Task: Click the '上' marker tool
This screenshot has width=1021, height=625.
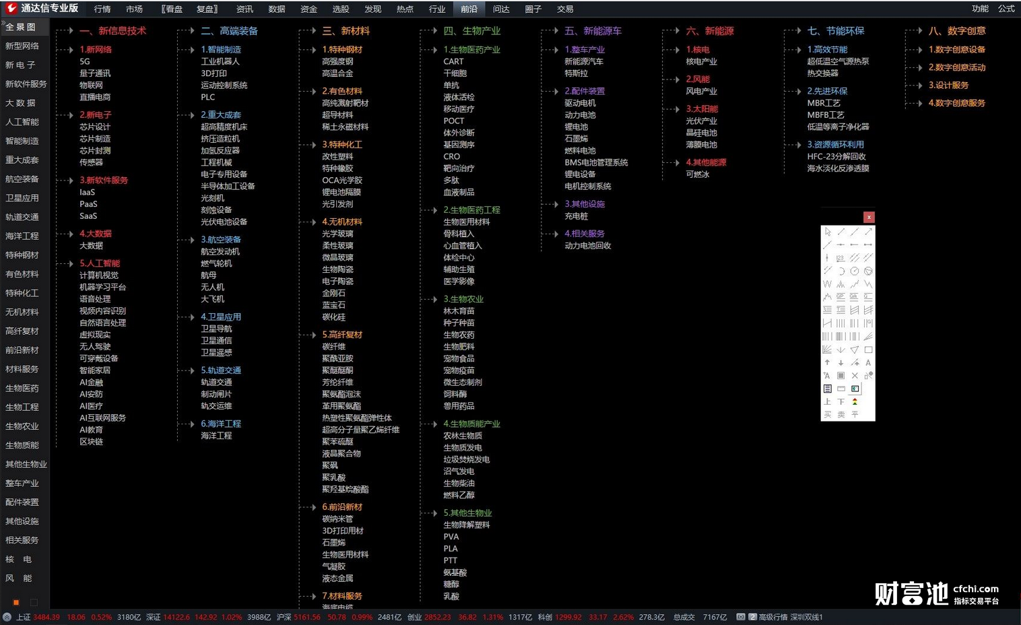Action: pyautogui.click(x=828, y=401)
